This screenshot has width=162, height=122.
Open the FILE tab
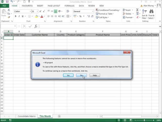coord(4,6)
